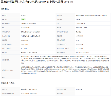Click the project owner company name ending in 有限公司
The width and height of the screenshot is (111, 96).
point(29,53)
